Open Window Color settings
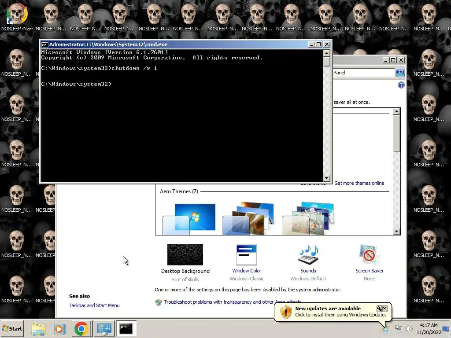 [x=247, y=255]
